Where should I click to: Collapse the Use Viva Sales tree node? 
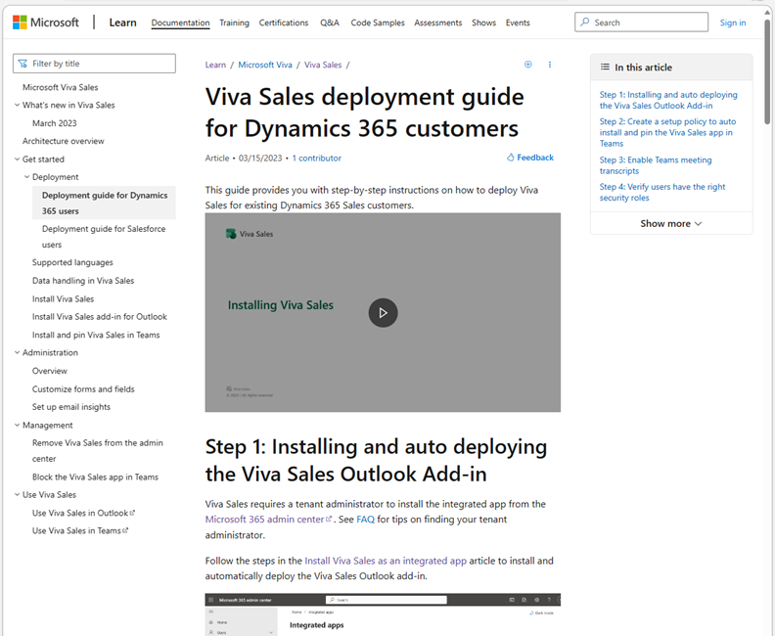click(17, 495)
